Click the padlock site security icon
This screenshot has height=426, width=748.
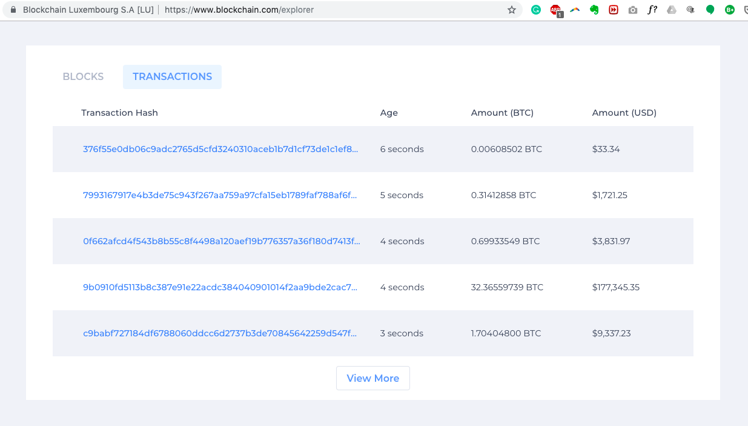(13, 10)
